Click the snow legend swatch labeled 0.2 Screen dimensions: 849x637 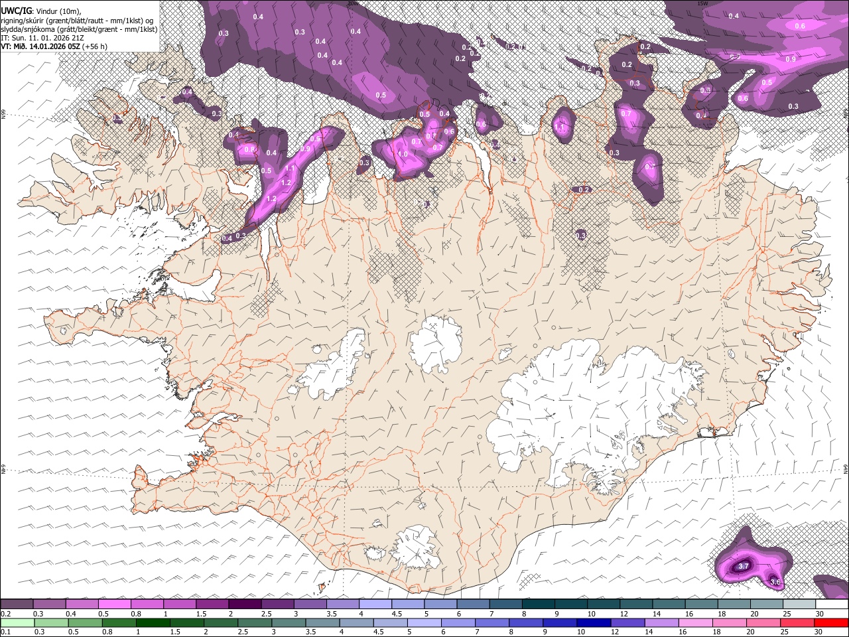coord(17,604)
